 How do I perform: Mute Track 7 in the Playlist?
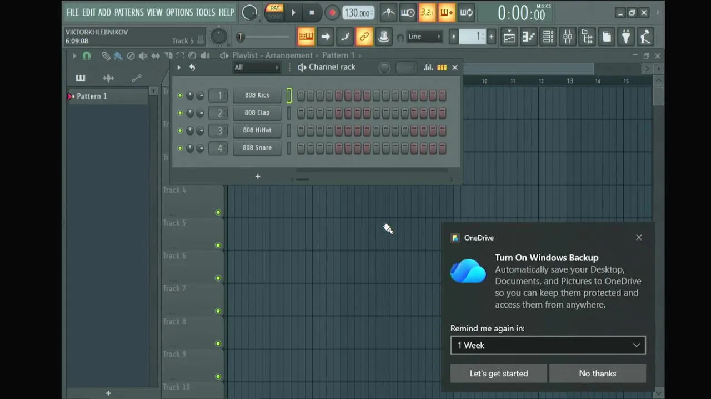click(x=218, y=311)
